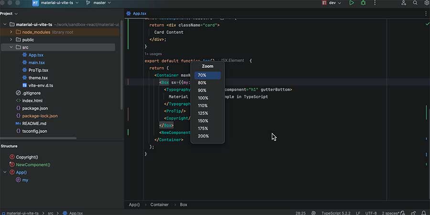Open editor tab options kebab menu
430x215 pixels.
(426, 14)
